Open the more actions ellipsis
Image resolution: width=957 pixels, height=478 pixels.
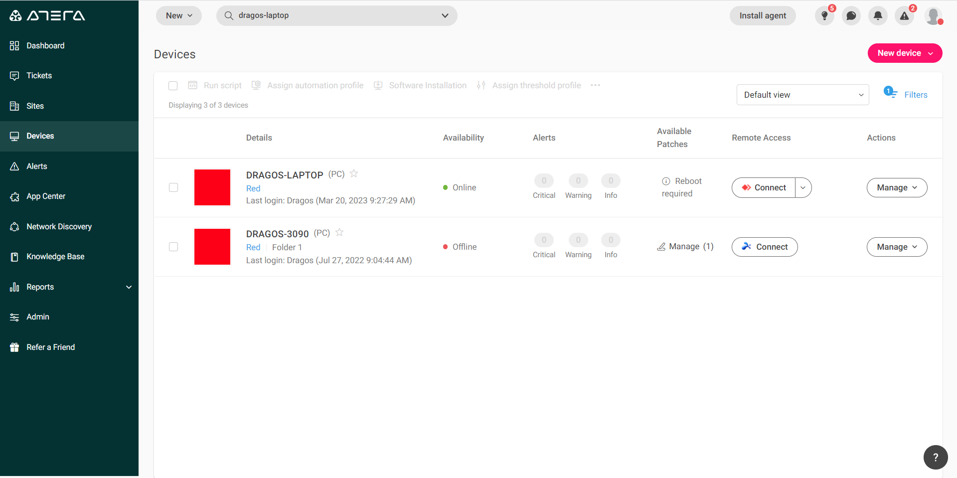(x=595, y=85)
